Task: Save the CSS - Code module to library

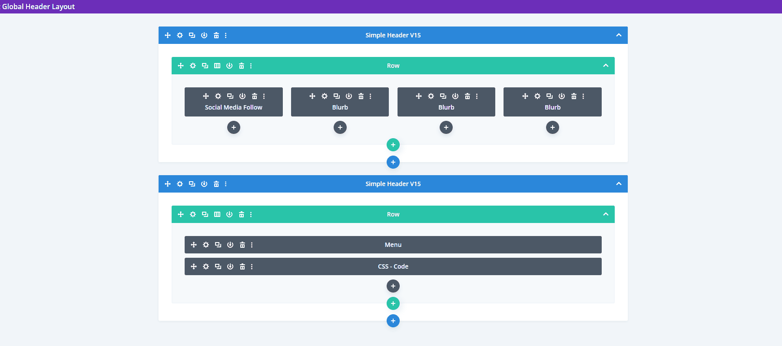Action: [230, 266]
